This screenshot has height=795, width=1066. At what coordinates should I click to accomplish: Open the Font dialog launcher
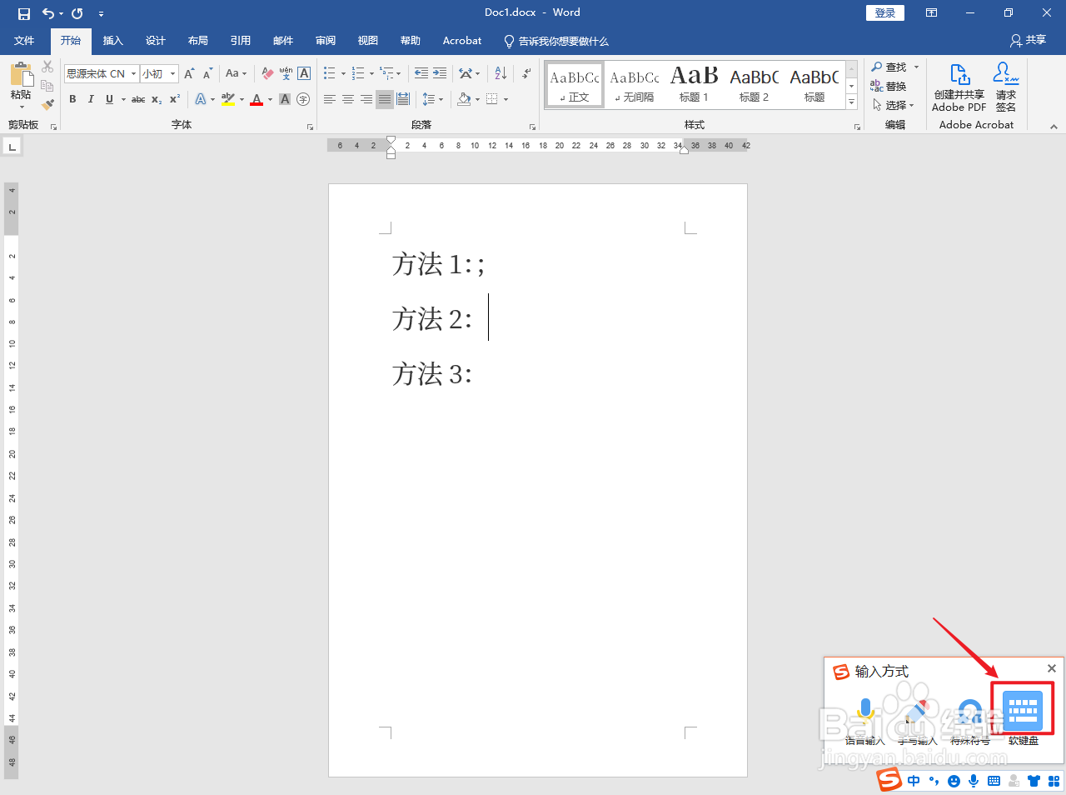click(x=310, y=127)
